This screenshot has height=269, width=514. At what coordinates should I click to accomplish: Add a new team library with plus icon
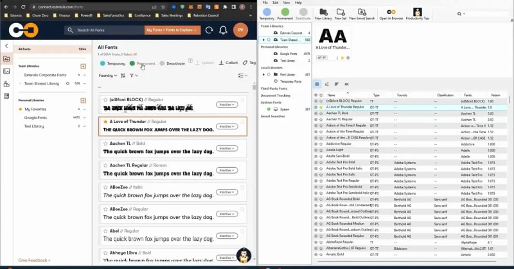pos(84,67)
